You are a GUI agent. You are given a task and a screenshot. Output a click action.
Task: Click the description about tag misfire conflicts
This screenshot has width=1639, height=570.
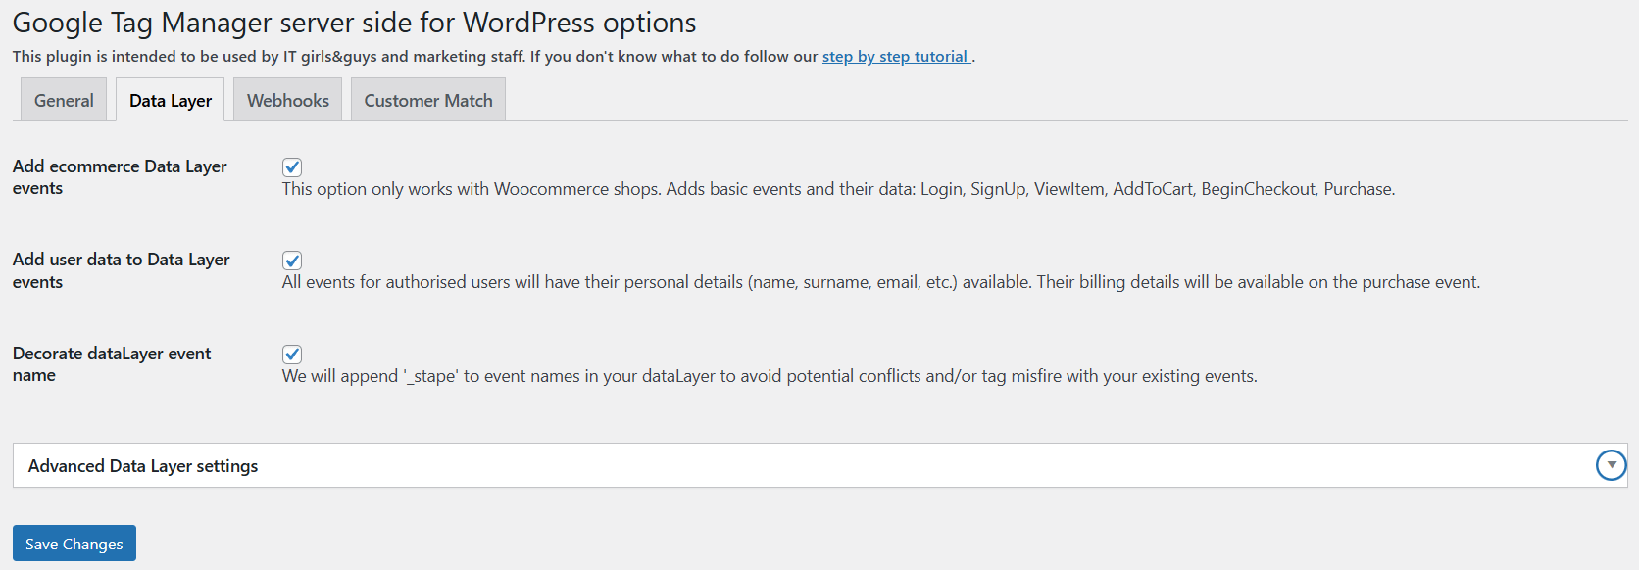(x=770, y=376)
